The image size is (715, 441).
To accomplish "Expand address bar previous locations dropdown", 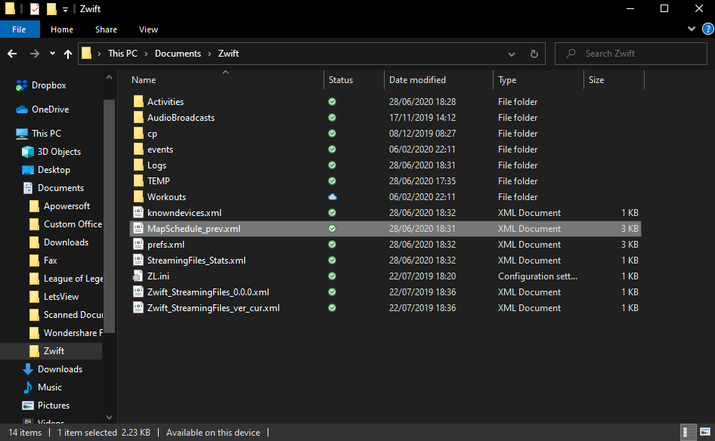I will (512, 54).
